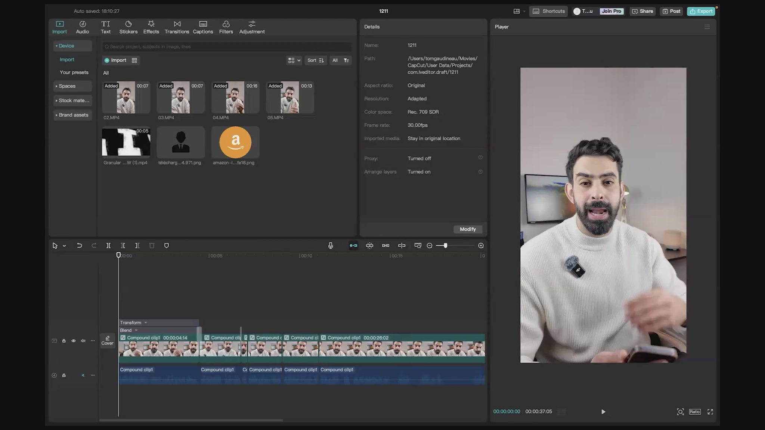Expand the Stock materials section

[x=72, y=100]
